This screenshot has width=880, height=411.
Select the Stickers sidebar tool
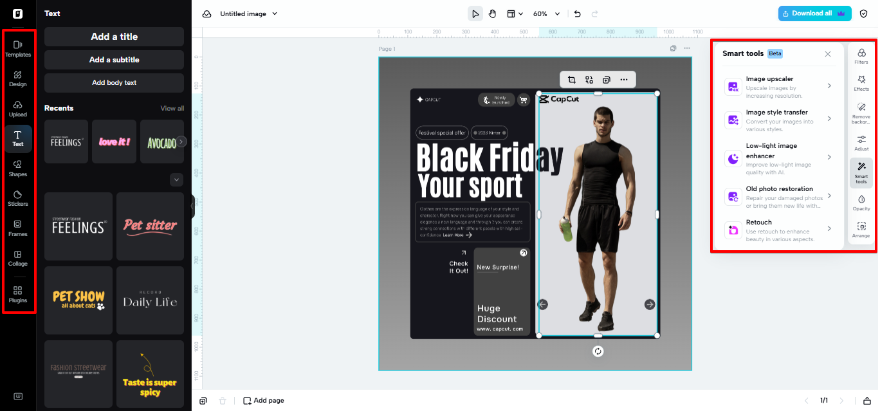click(x=18, y=199)
